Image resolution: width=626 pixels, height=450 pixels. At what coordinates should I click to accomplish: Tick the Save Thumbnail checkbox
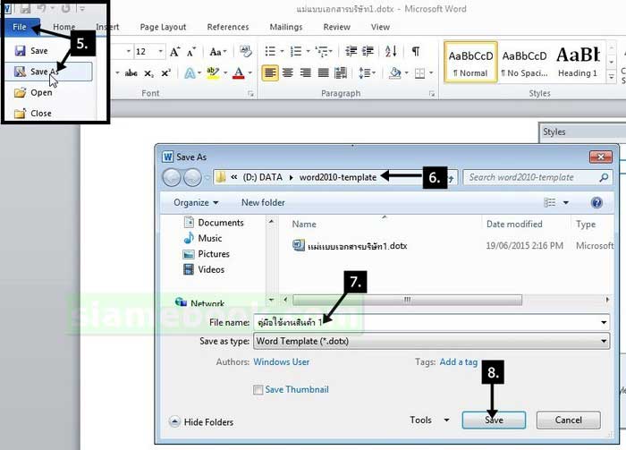258,390
